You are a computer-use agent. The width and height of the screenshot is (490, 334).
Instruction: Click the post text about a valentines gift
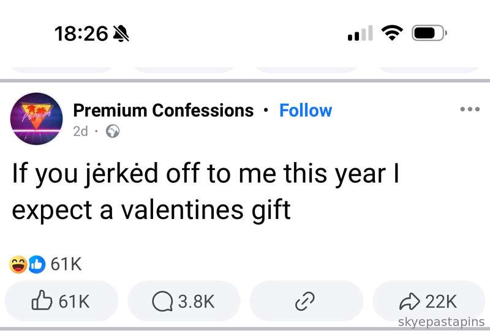(x=206, y=192)
